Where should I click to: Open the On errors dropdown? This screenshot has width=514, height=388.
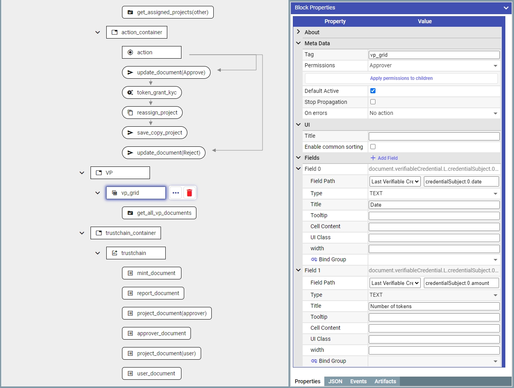tap(434, 113)
